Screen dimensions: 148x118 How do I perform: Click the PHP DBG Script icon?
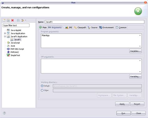point(8,49)
